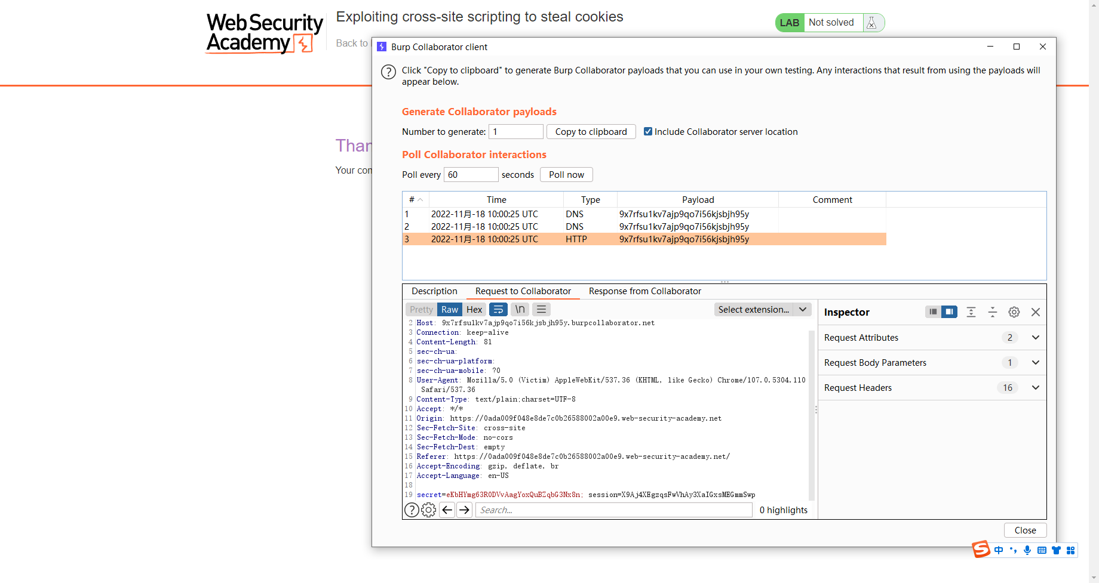Expand the Request Headers section
The image size is (1099, 583).
tap(932, 388)
